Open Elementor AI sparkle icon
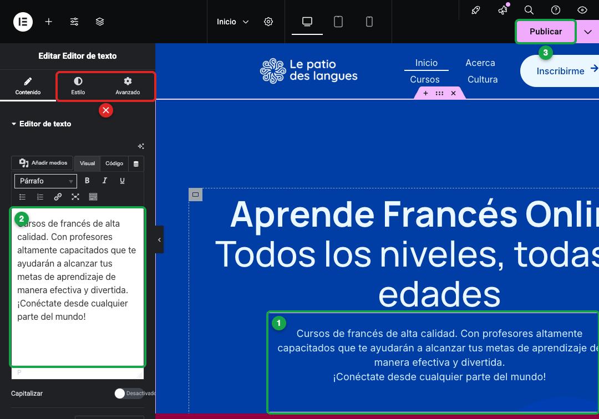The height and width of the screenshot is (419, 599). click(140, 146)
